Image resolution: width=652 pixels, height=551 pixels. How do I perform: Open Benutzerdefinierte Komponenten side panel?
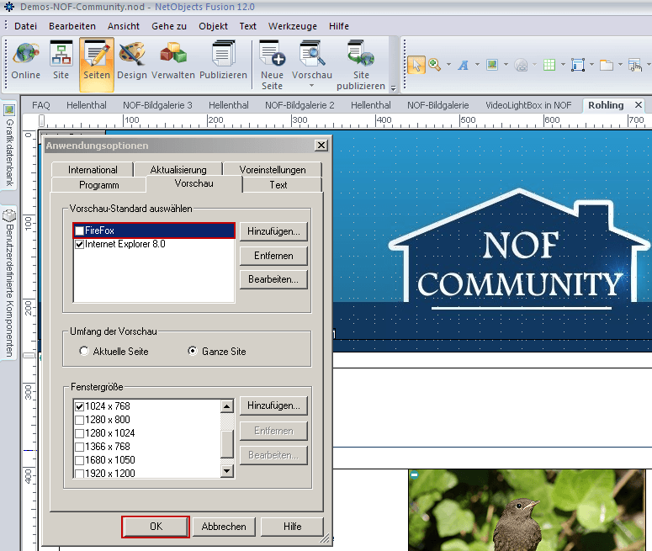(x=9, y=283)
